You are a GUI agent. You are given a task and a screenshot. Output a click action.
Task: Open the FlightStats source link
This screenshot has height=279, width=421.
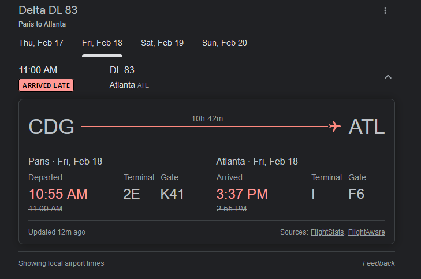(x=327, y=232)
